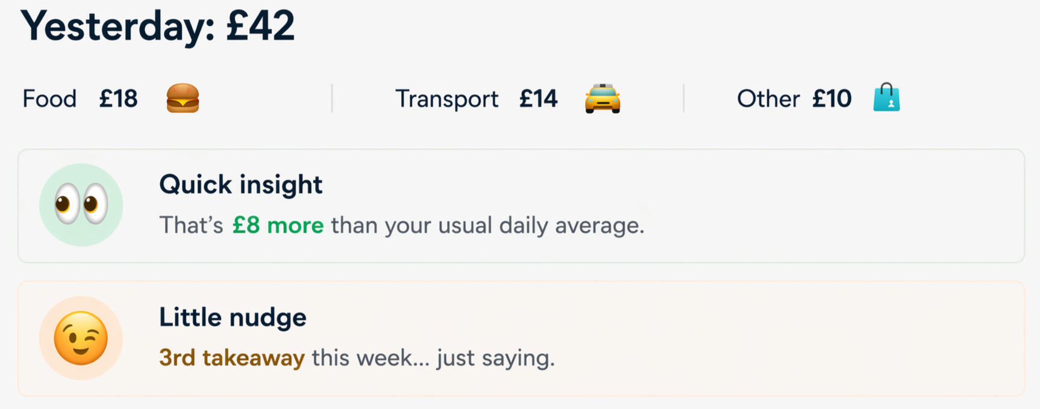Click the divider between Food and Transport
The image size is (1040, 409).
point(332,99)
